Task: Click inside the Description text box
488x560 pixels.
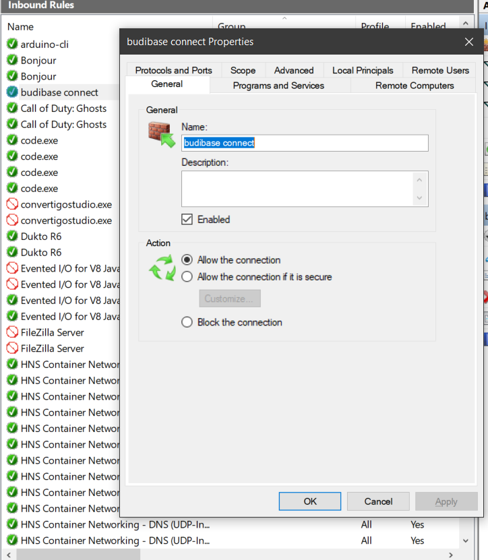Action: tap(297, 189)
